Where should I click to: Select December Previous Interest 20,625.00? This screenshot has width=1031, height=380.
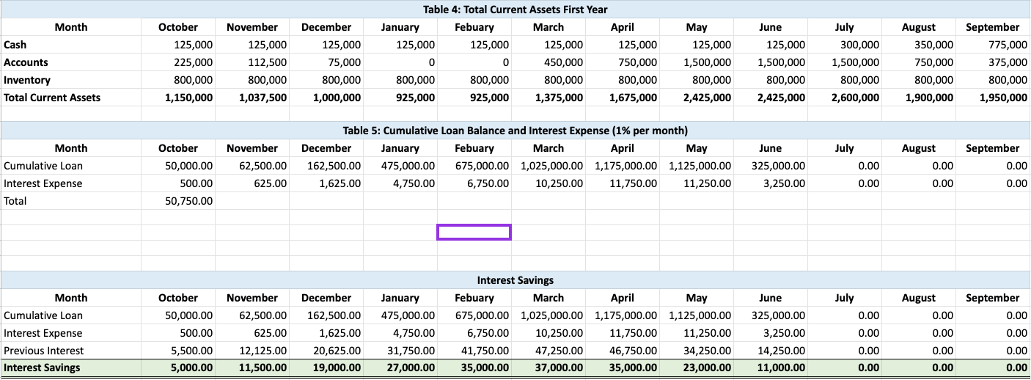point(337,351)
